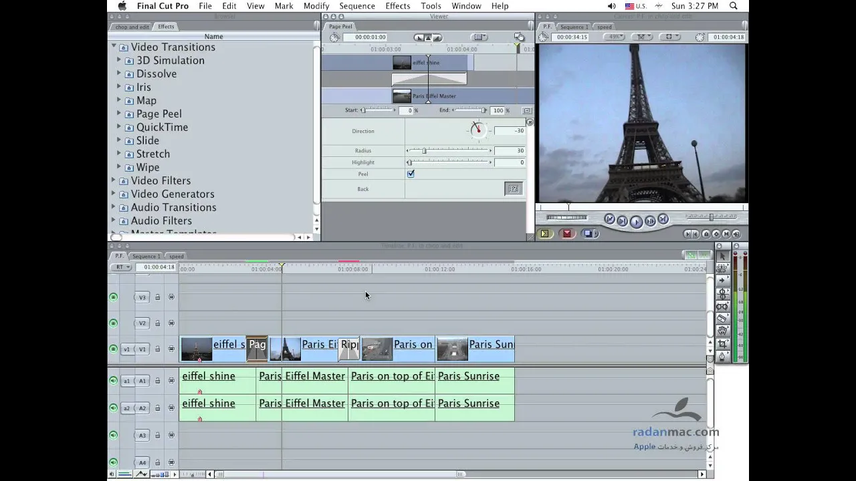Expand the 3D Simulation bin

[119, 60]
